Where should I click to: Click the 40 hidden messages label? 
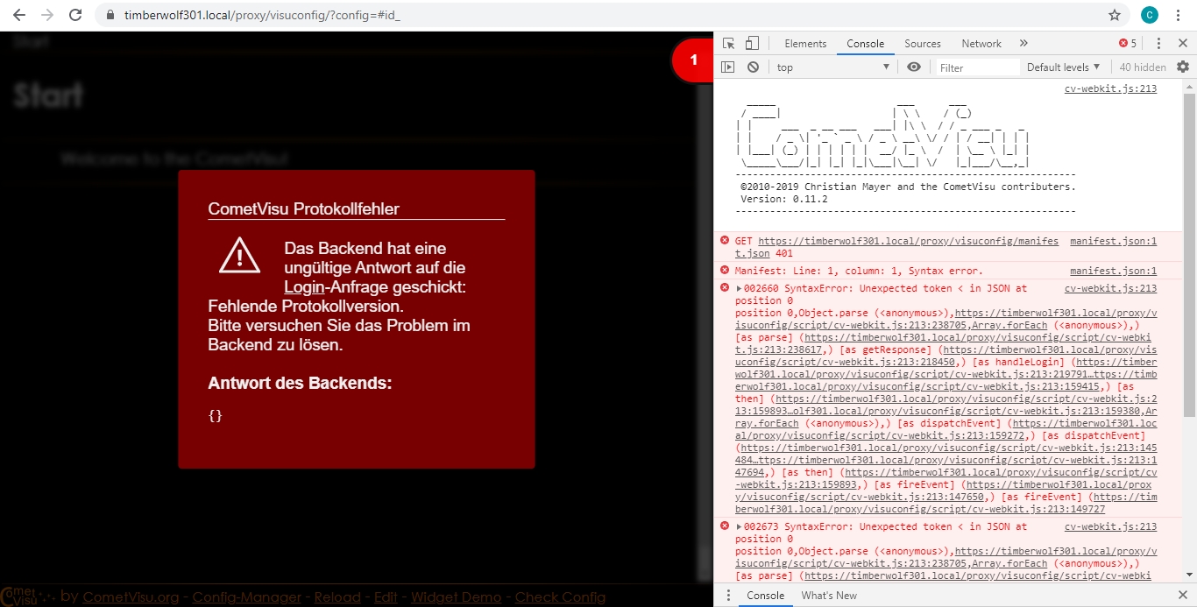1143,67
